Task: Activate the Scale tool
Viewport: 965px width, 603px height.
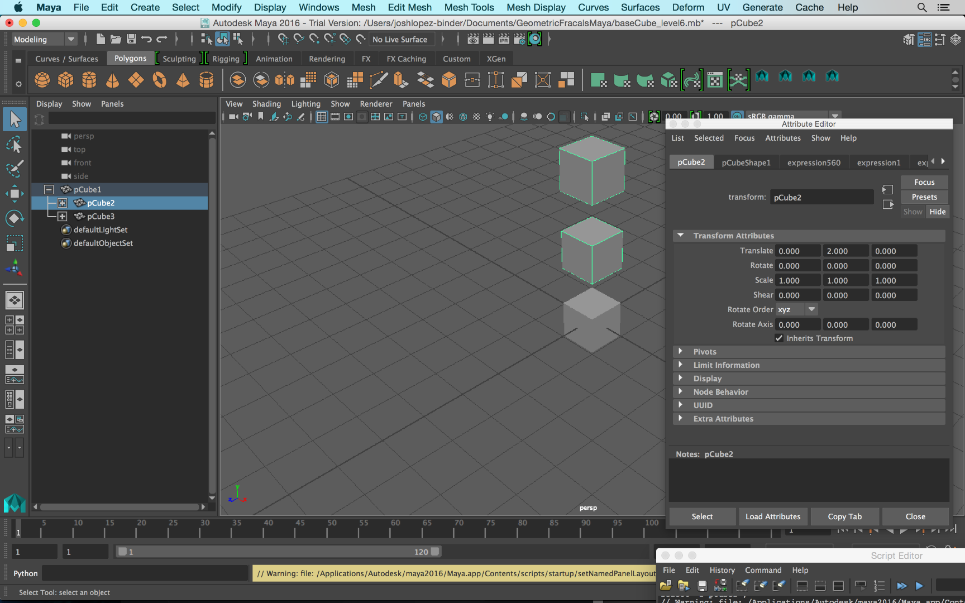Action: coord(15,242)
